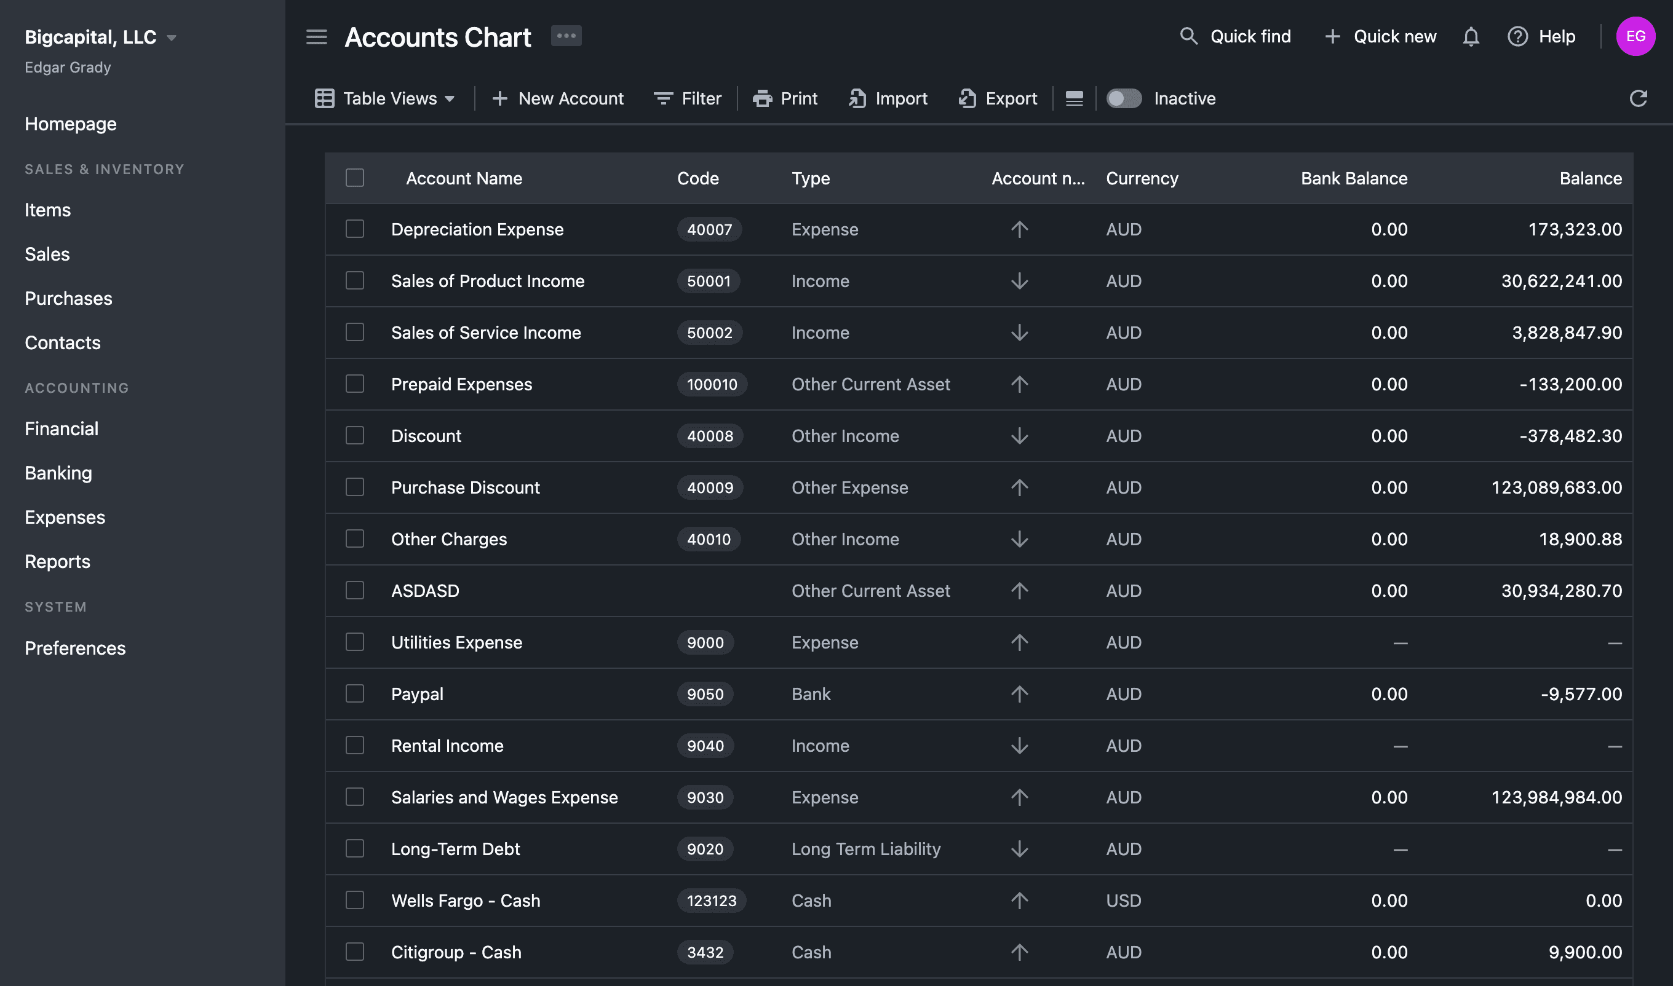This screenshot has width=1673, height=986.
Task: Open the Reports sidebar section
Action: tap(57, 561)
